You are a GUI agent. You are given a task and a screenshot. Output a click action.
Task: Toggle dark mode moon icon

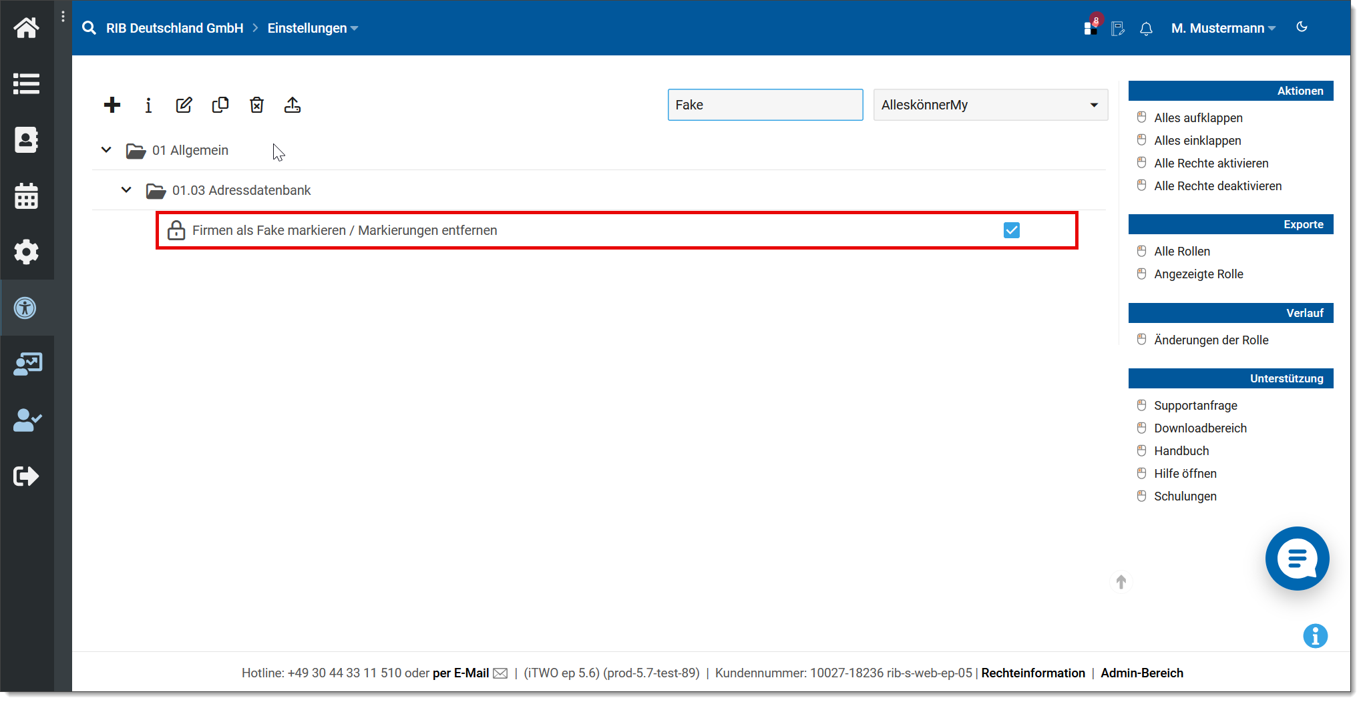(1302, 27)
